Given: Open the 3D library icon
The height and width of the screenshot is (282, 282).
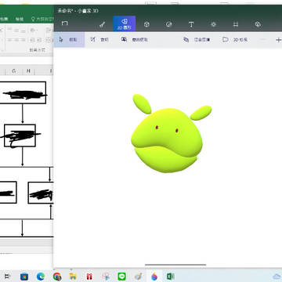Looking at the screenshot, I should tap(258, 24).
